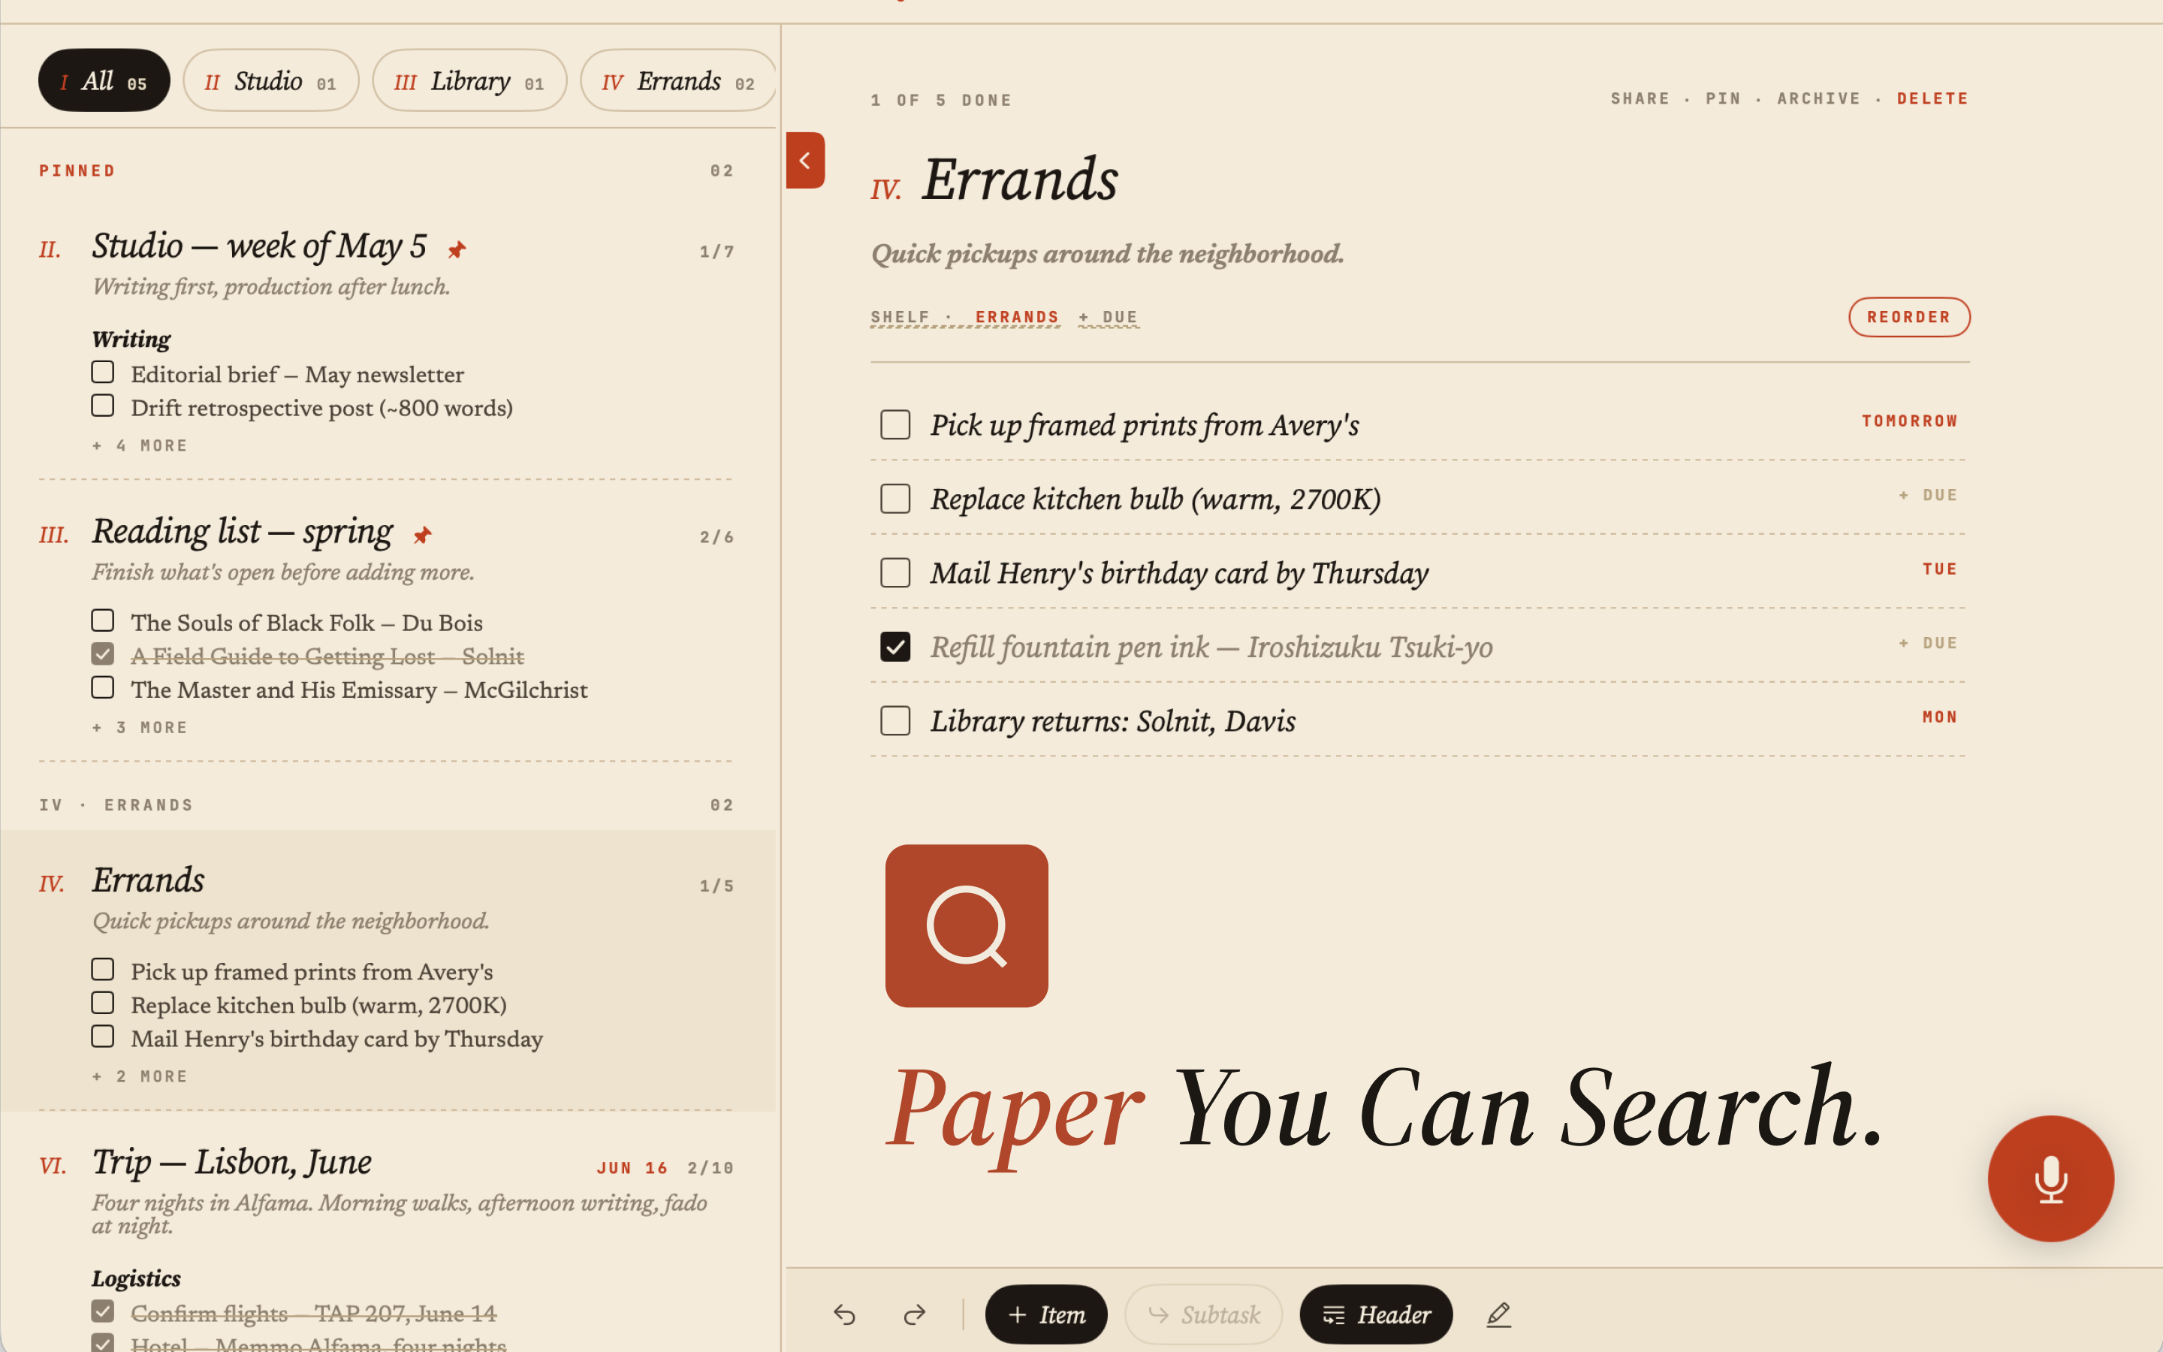Screen dimensions: 2163x1352
Task: Click the pin icon beside Studio — week of May 5
Action: [x=457, y=249]
